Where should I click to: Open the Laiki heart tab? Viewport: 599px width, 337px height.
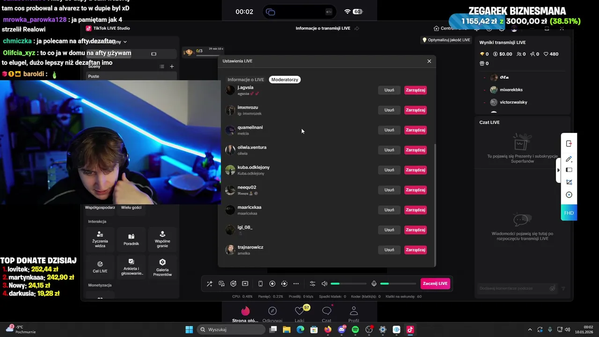click(x=299, y=314)
